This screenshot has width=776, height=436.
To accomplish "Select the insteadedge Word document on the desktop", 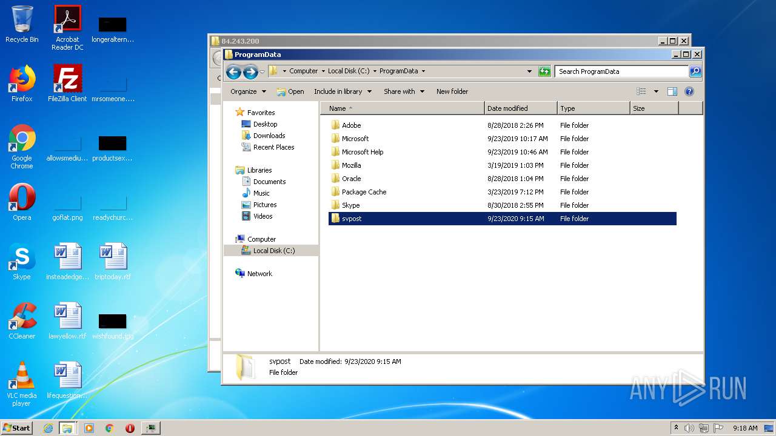I will tap(67, 262).
